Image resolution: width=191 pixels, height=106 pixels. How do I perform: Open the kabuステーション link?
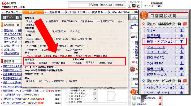coord(161,87)
